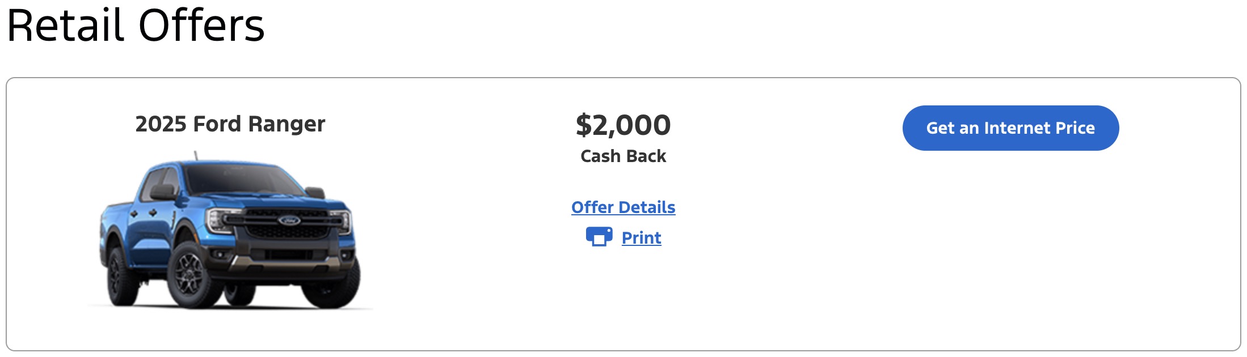
Task: Click the blue hood of the truck
Action: tap(261, 201)
